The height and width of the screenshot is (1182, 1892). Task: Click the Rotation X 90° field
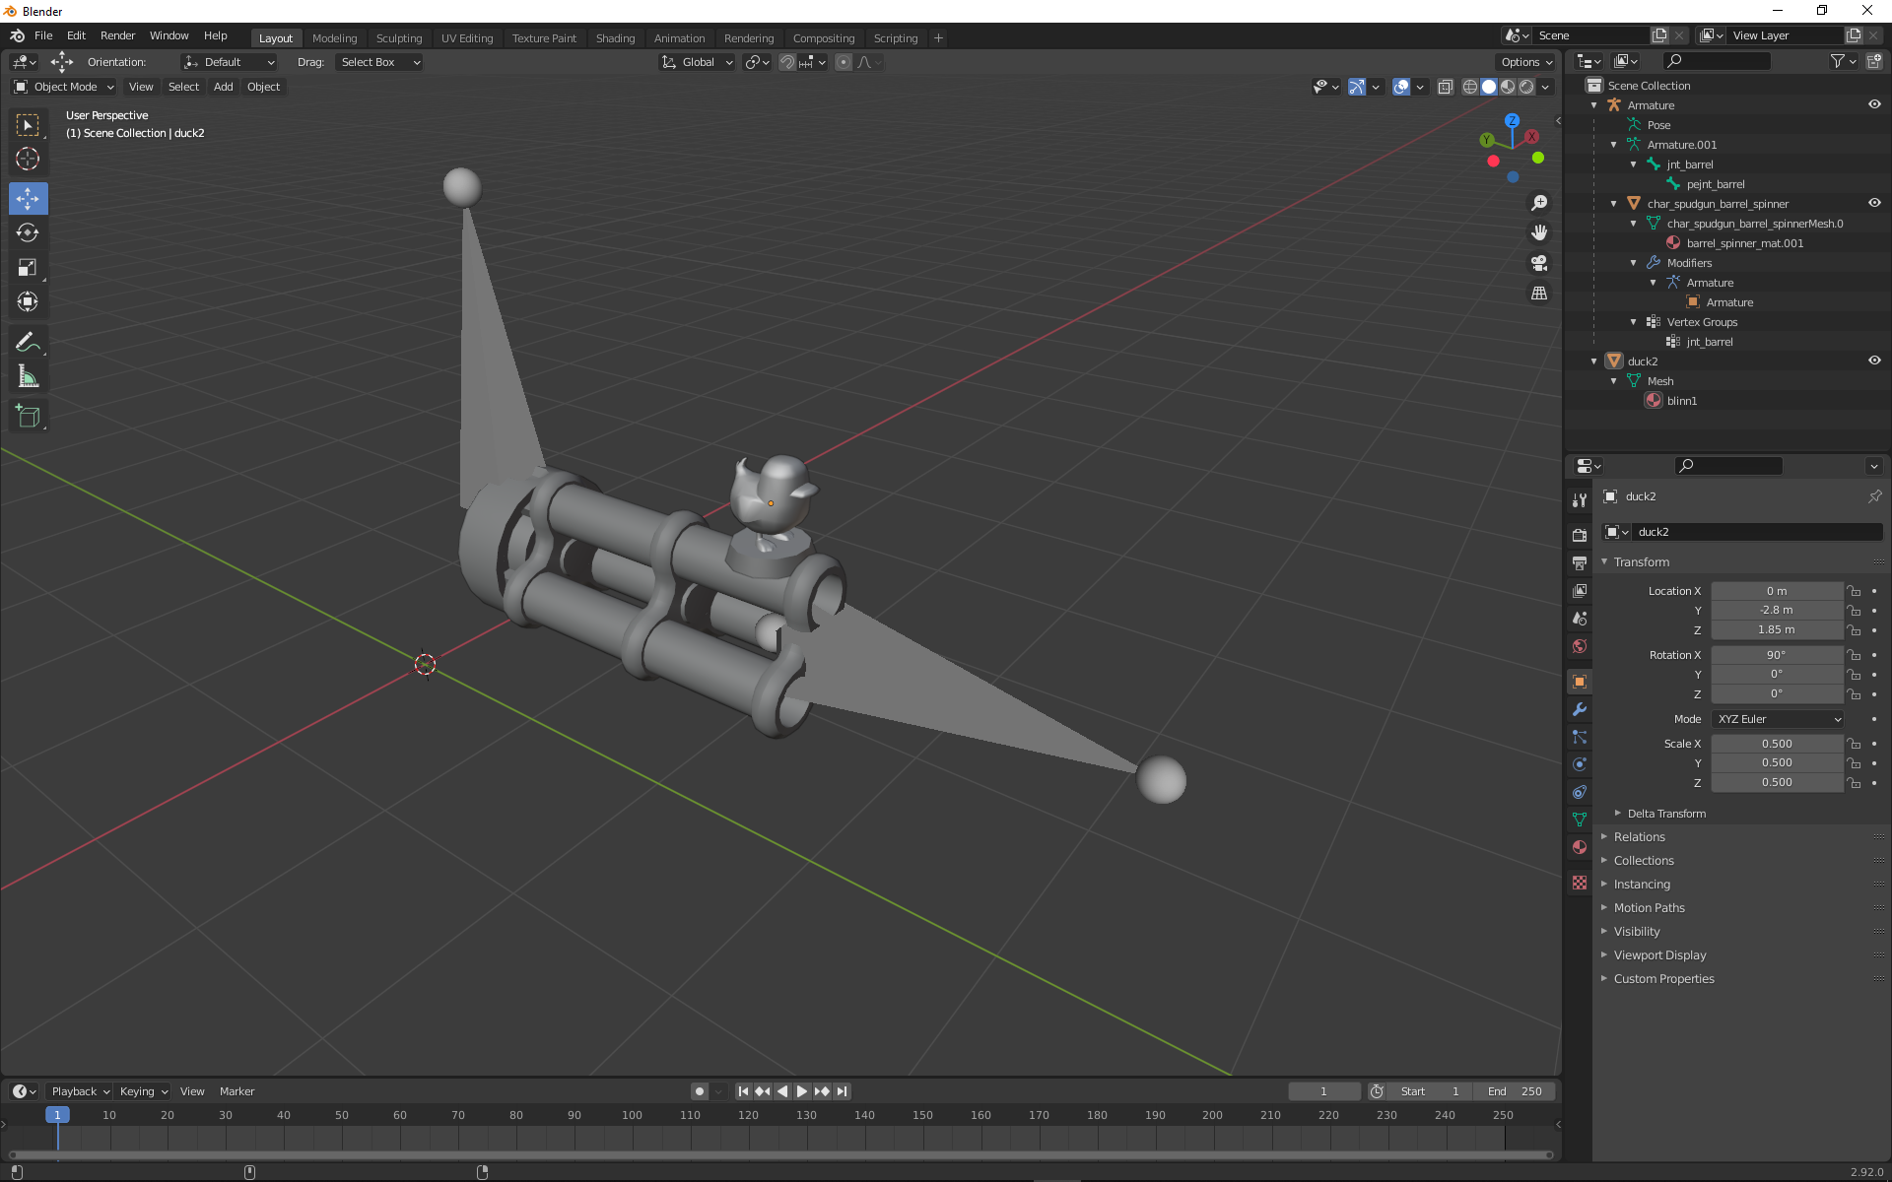coord(1777,655)
